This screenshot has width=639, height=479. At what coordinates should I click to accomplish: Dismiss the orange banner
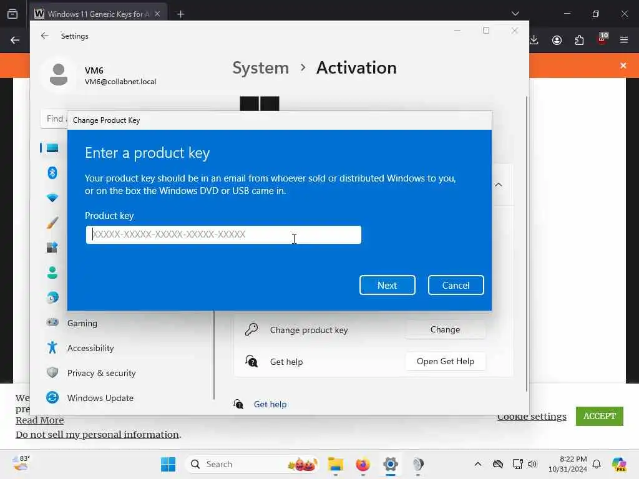623,65
